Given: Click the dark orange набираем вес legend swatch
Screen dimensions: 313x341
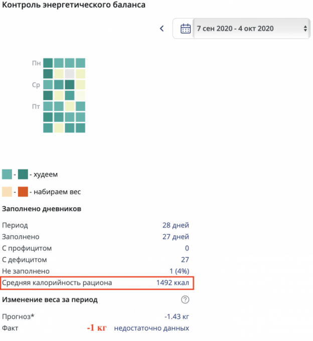Looking at the screenshot, I should 23,192.
